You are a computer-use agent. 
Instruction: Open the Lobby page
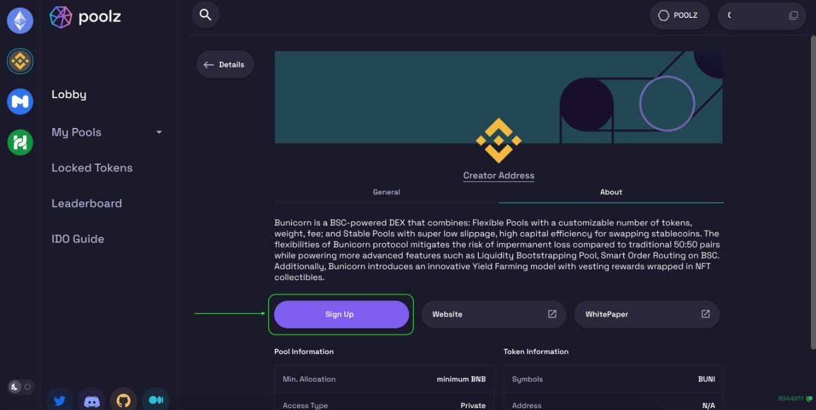(69, 94)
